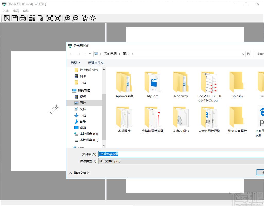
Task: Expand the address bar path dropdown
Action: [x=243, y=54]
